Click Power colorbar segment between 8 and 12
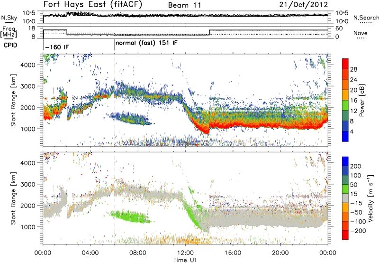379x263 pixels. point(345,116)
